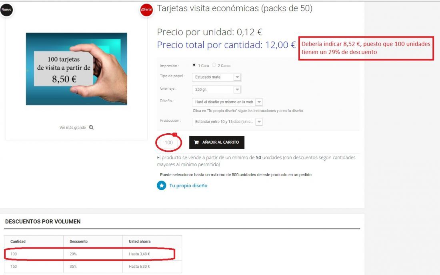Image resolution: width=440 pixels, height=275 pixels.
Task: Open the Tipo de papel dropdown
Action: pos(217,77)
